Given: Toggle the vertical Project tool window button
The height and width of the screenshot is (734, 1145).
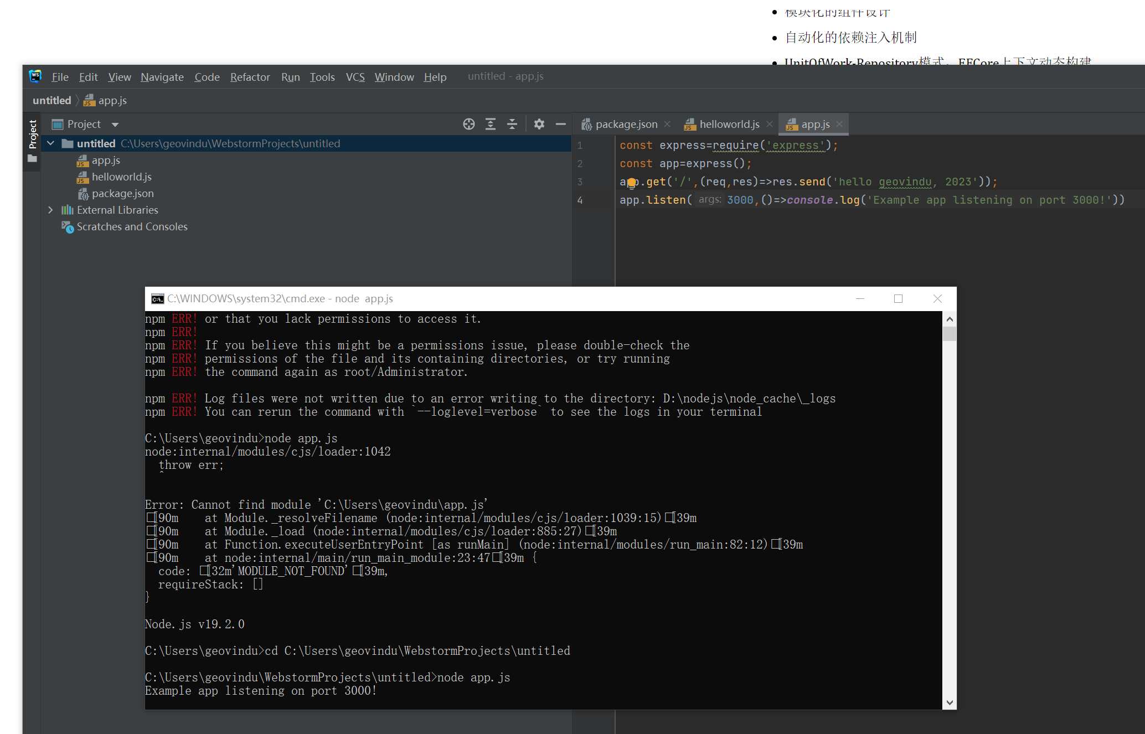Looking at the screenshot, I should coord(33,134).
